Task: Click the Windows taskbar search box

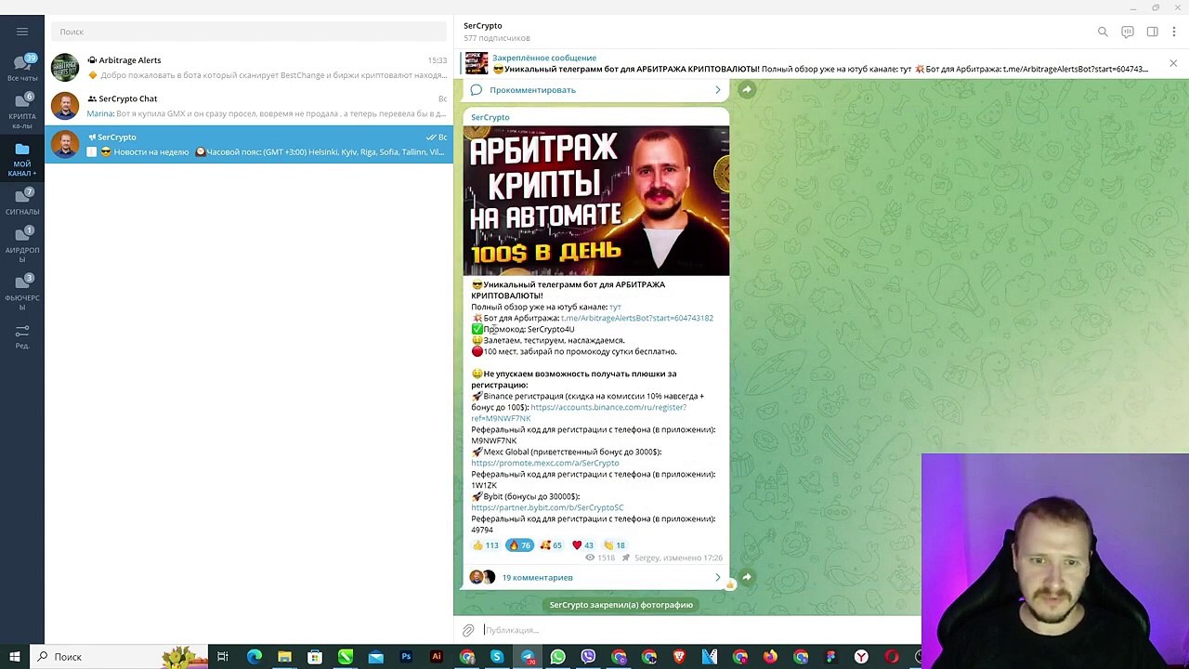Action: tap(119, 657)
